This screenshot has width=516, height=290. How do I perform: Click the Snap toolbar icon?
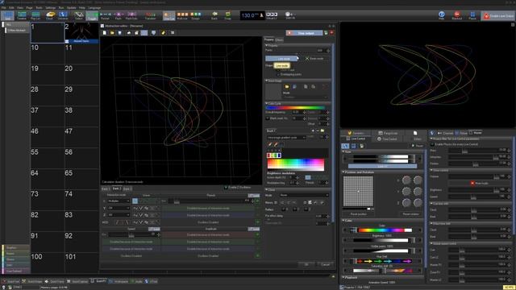(x=227, y=15)
